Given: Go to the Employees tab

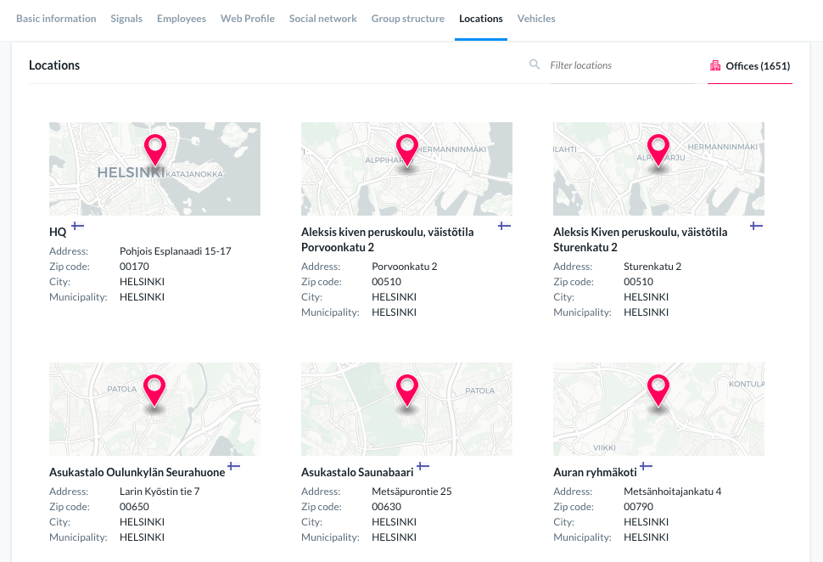Looking at the screenshot, I should pos(182,19).
